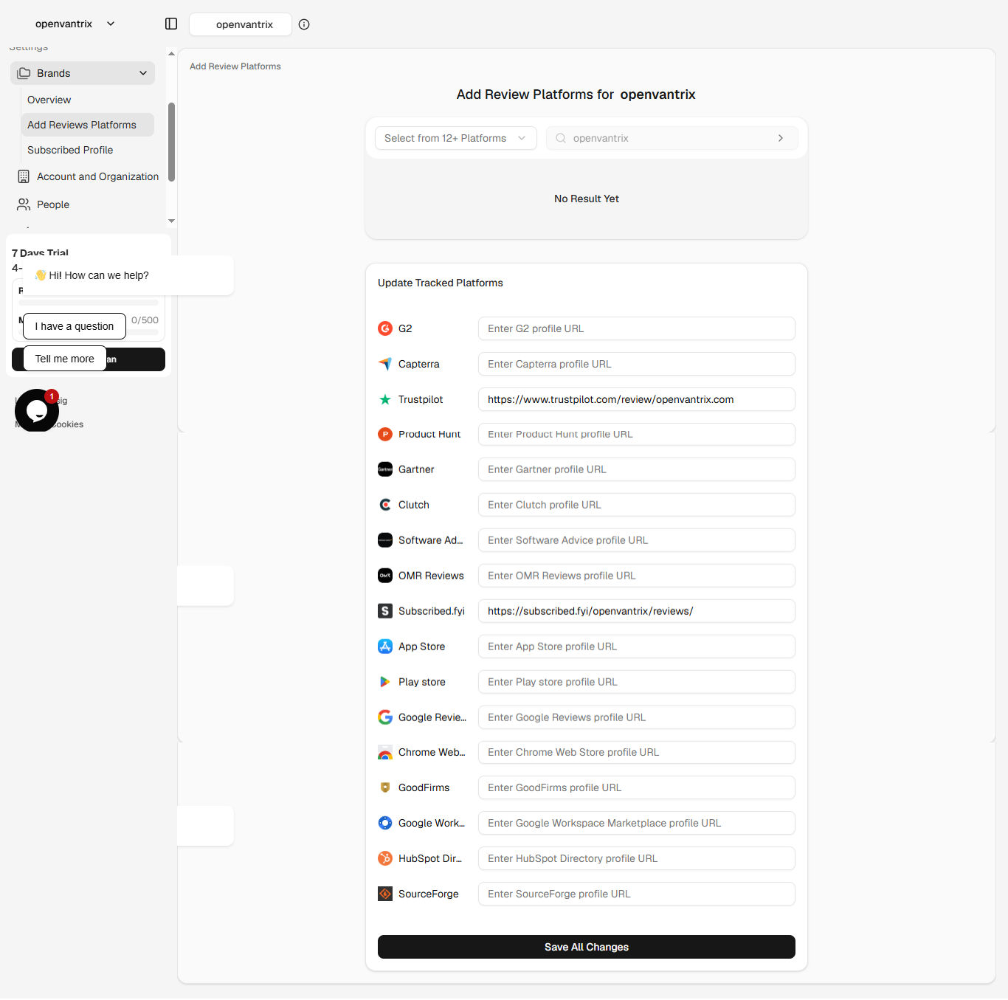Click the Hi! How can we help message
Image resolution: width=1008 pixels, height=1000 pixels.
click(128, 275)
